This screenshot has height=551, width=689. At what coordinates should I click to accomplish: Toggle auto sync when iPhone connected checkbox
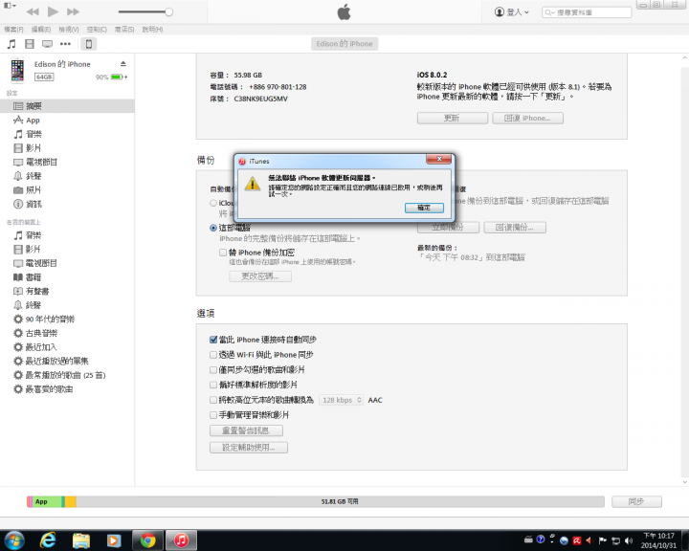(213, 340)
